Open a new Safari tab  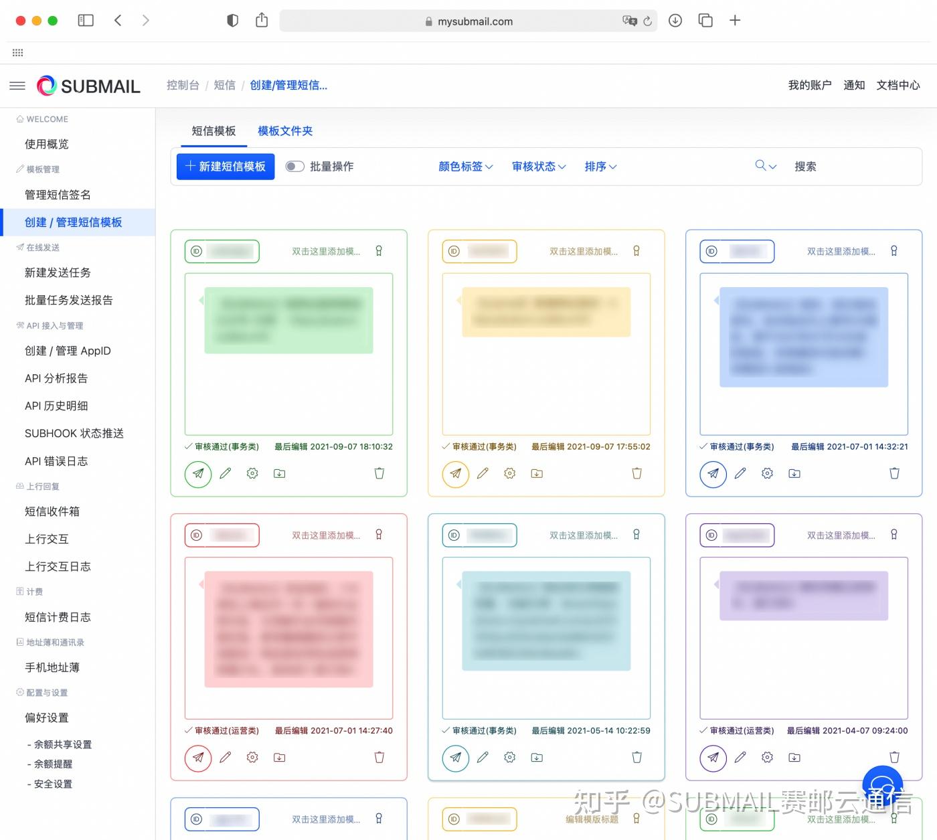point(735,21)
